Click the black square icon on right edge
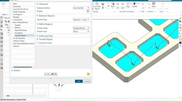 click(x=180, y=43)
